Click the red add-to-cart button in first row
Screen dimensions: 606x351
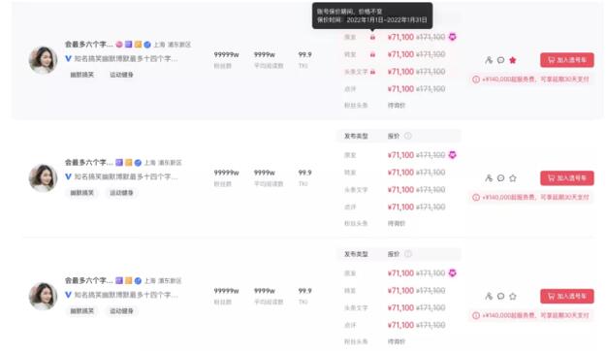(567, 60)
